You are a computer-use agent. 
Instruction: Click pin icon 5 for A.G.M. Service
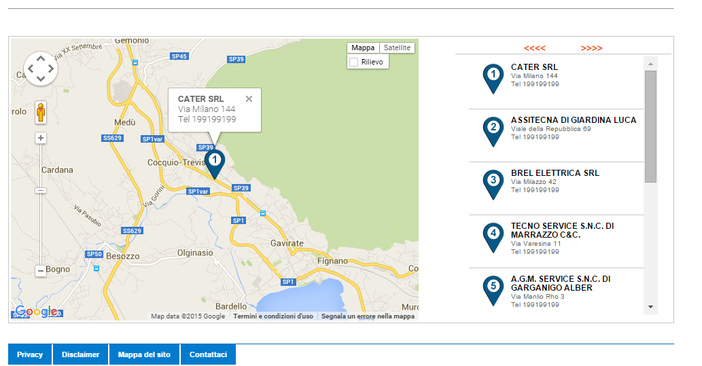[x=493, y=289]
